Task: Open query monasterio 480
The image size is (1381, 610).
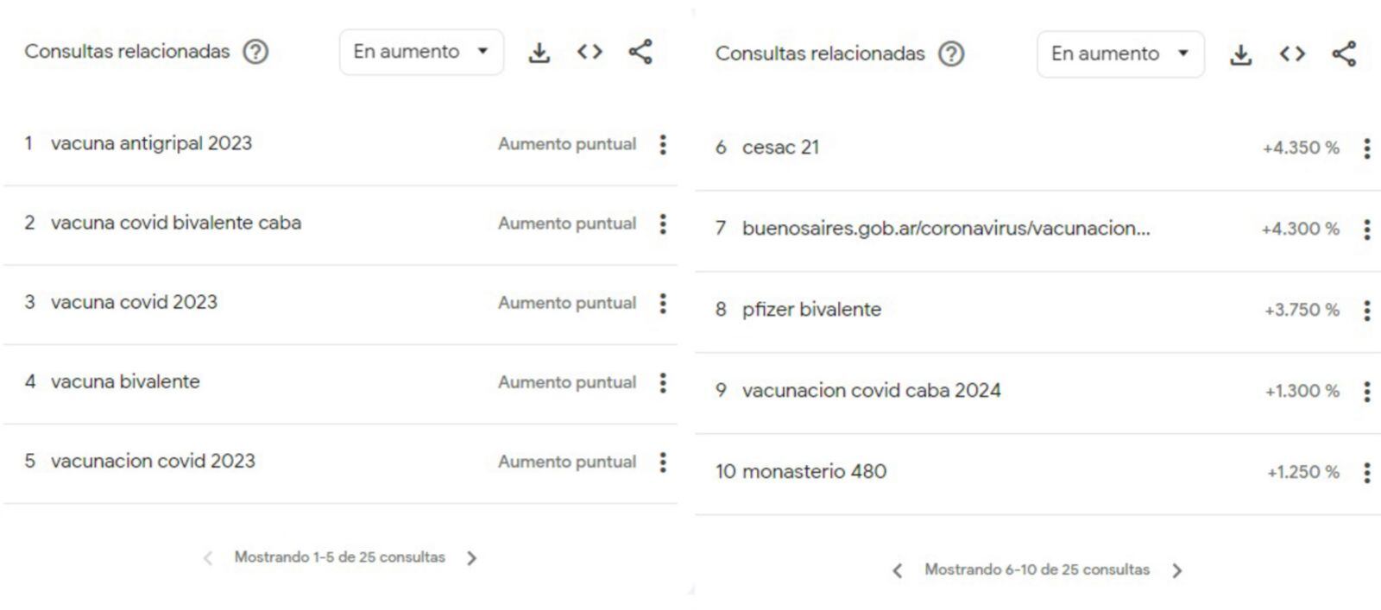Action: tap(814, 471)
